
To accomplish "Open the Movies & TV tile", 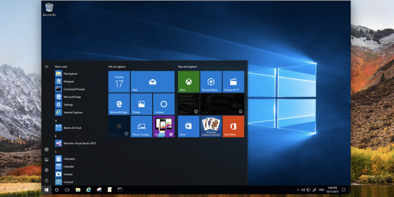I will coord(233,82).
